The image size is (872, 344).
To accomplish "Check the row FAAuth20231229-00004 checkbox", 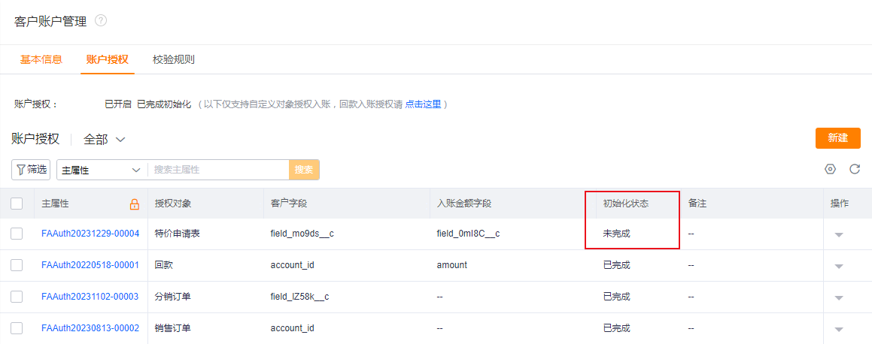I will pyautogui.click(x=17, y=234).
